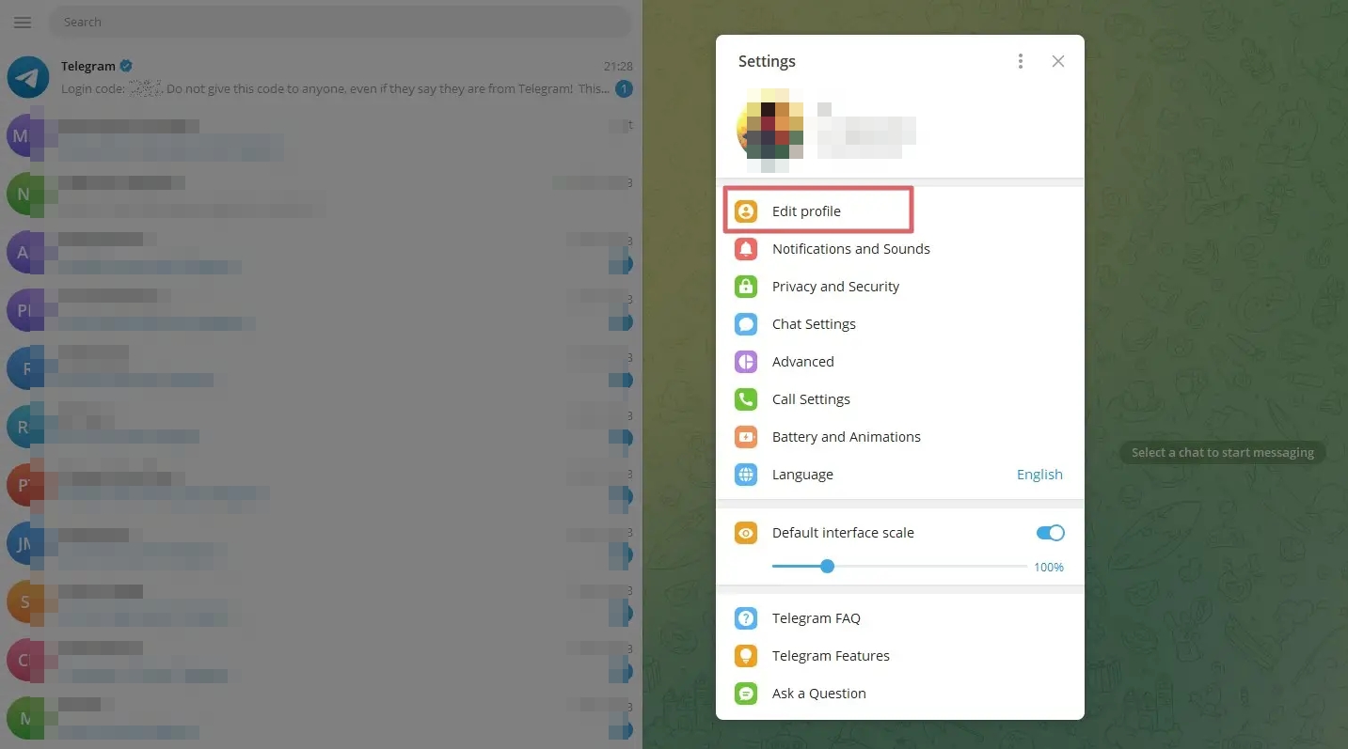Open Telegram Features
The image size is (1348, 749).
tap(900, 656)
